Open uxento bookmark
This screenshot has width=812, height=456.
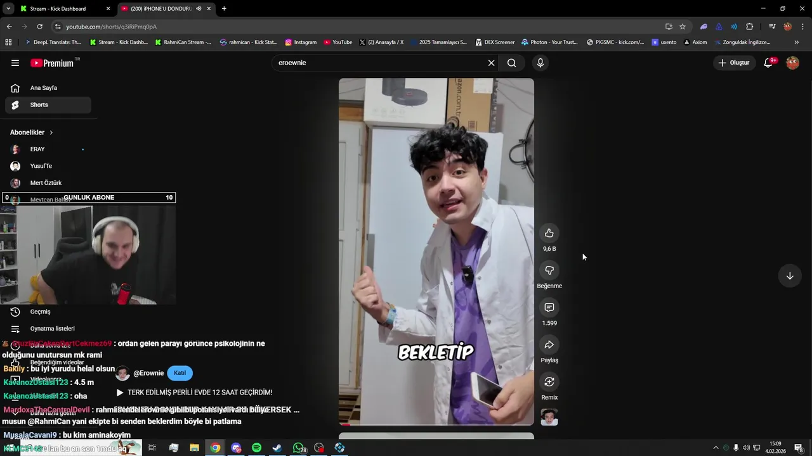[x=664, y=42]
